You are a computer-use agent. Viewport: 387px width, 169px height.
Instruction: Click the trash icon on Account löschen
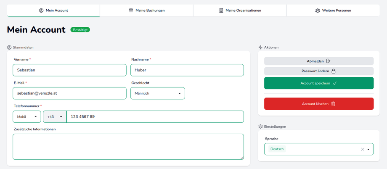click(333, 104)
